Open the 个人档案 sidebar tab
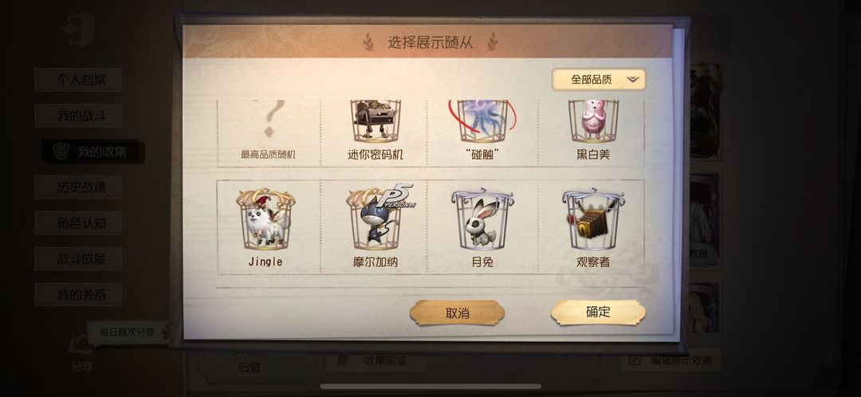The height and width of the screenshot is (397, 861). 78,81
